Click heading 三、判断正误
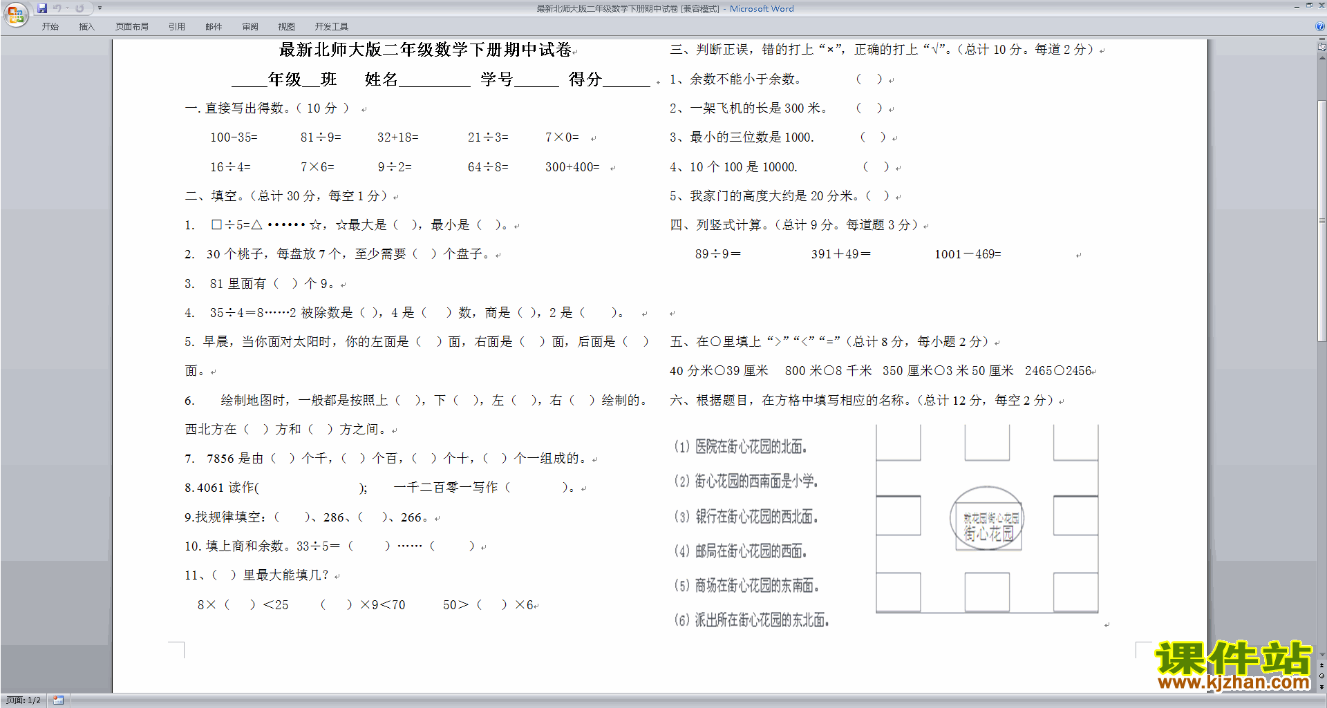This screenshot has width=1327, height=708. (881, 50)
